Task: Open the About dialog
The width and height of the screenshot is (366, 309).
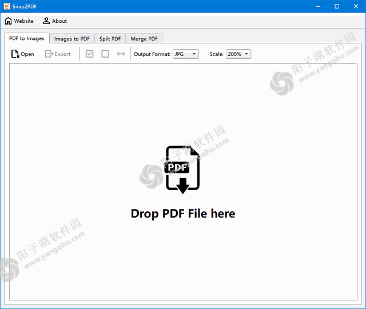Action: 55,21
